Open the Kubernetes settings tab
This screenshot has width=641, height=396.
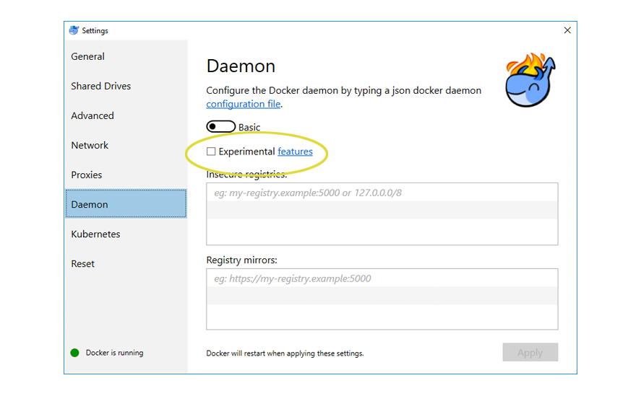click(x=126, y=234)
